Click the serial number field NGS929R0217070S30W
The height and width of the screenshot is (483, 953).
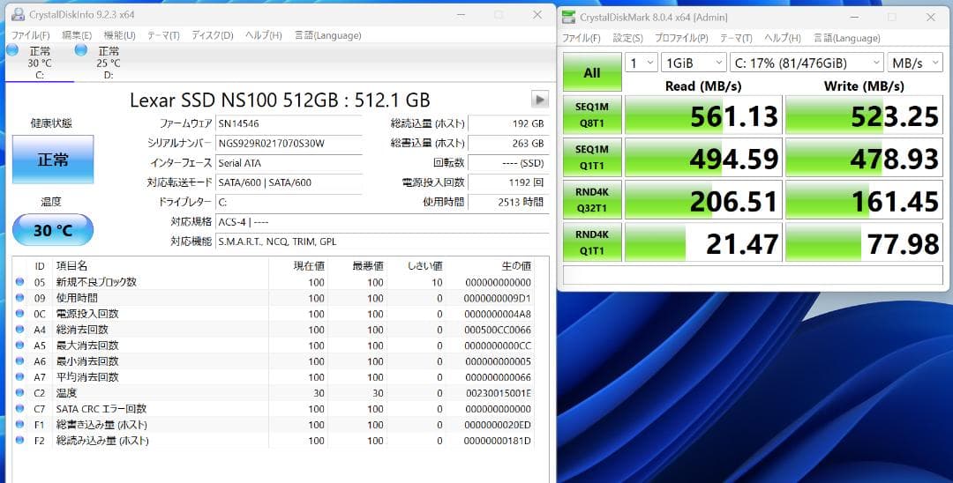pyautogui.click(x=289, y=143)
